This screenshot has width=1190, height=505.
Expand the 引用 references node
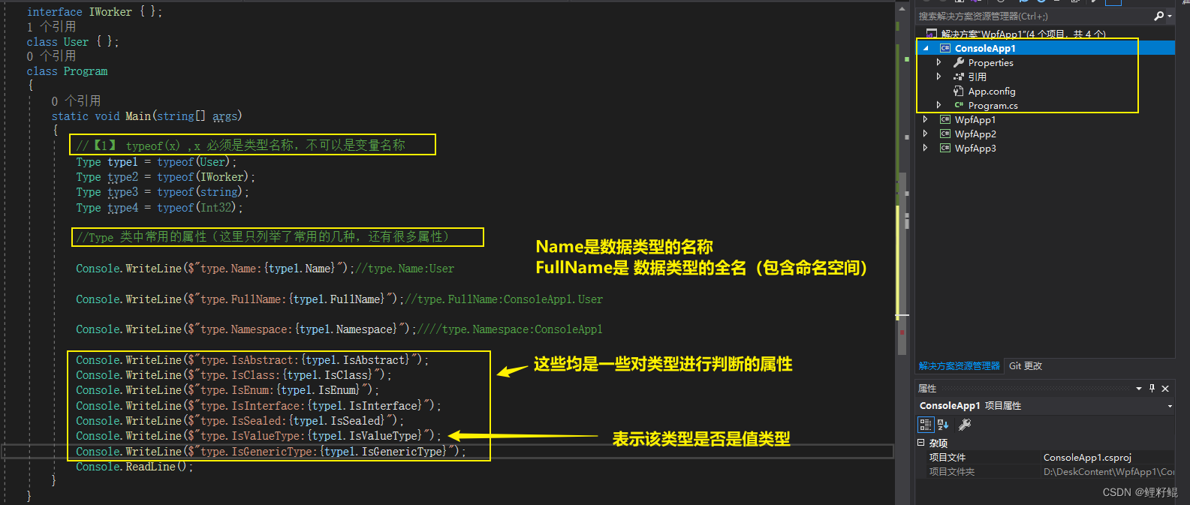pos(938,77)
